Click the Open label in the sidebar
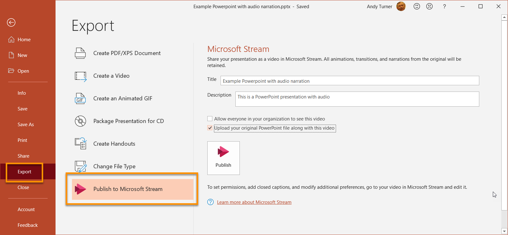 tap(23, 71)
